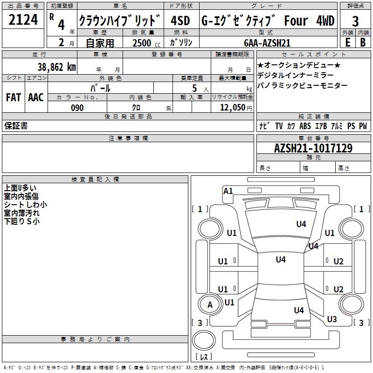
Task: Click the mileage value 38,862 km
Action: (x=56, y=67)
